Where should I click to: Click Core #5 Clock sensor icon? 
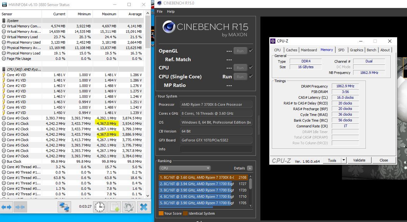[4, 145]
